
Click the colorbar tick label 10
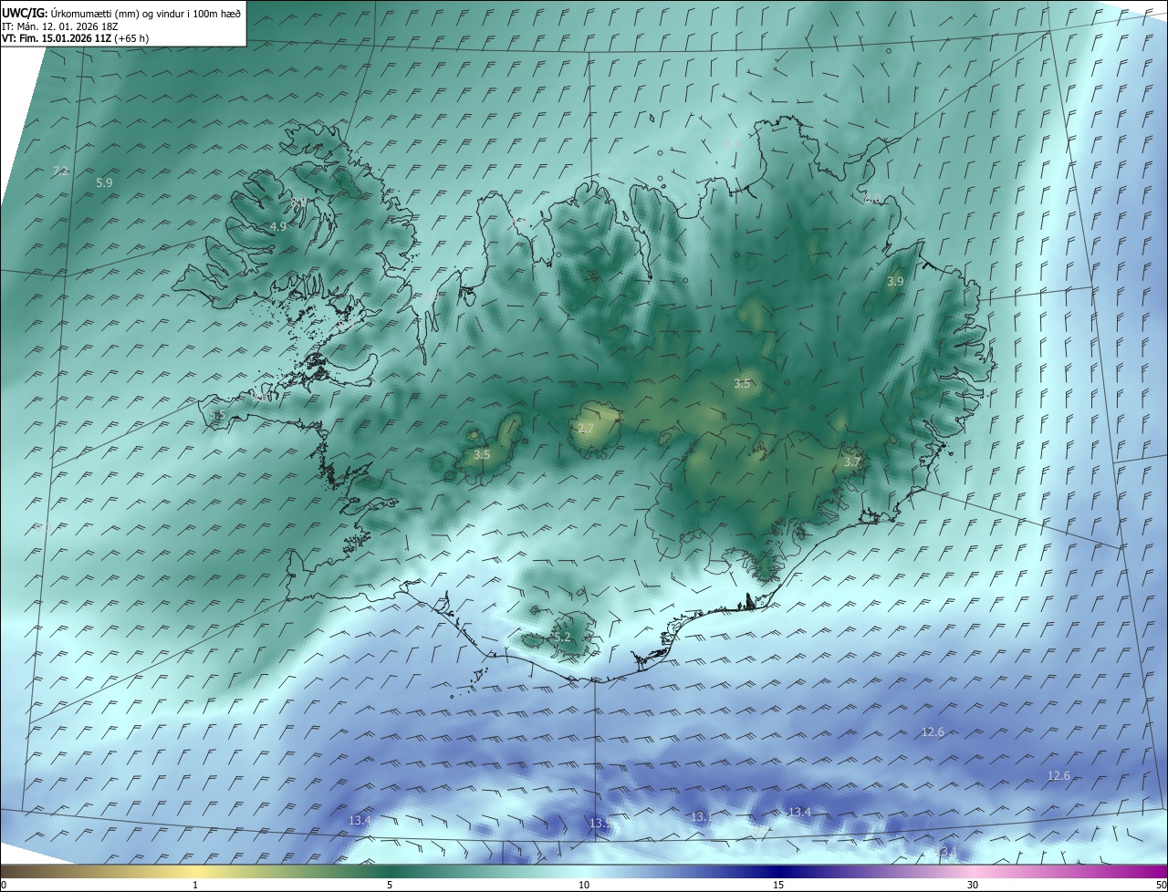[584, 885]
